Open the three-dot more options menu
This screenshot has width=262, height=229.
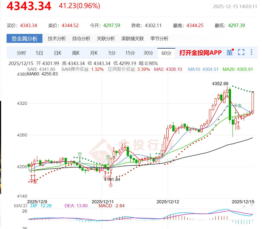(x=251, y=52)
